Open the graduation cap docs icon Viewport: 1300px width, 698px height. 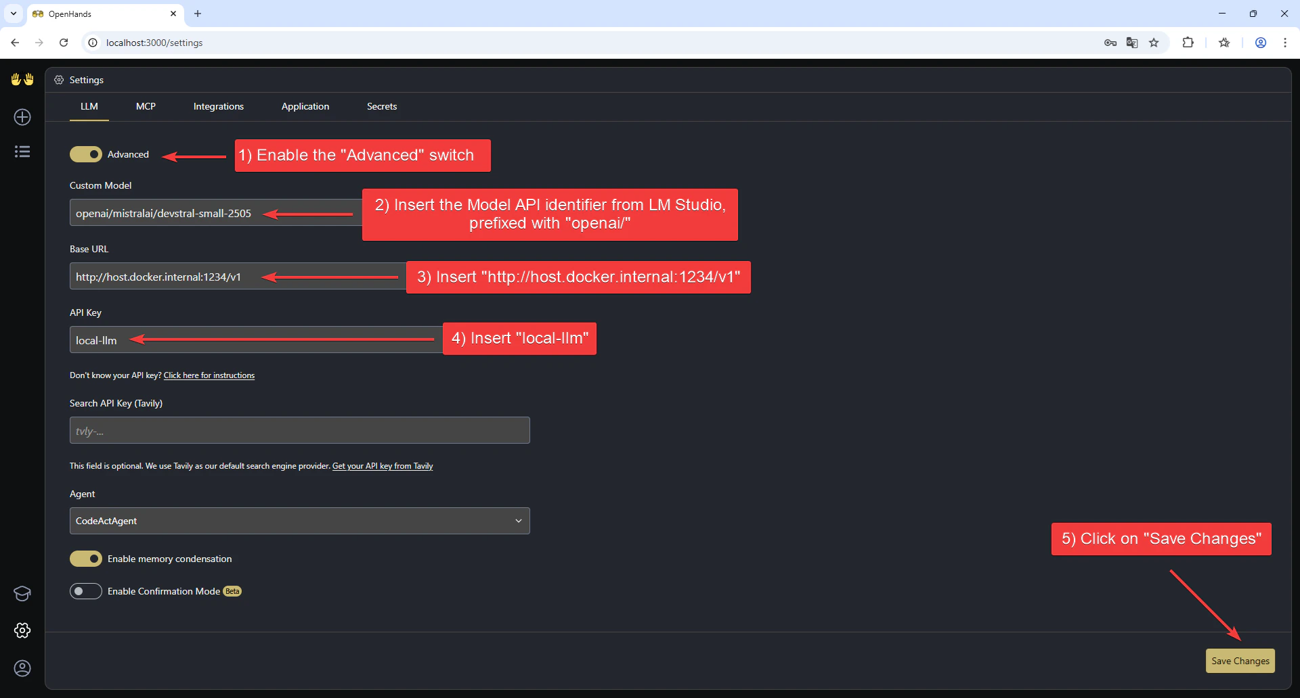point(22,594)
